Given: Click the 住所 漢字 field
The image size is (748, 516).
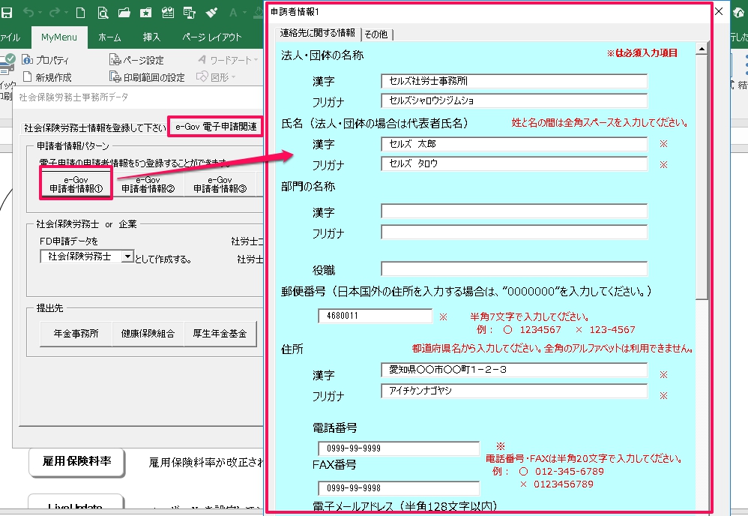Looking at the screenshot, I should coord(514,370).
